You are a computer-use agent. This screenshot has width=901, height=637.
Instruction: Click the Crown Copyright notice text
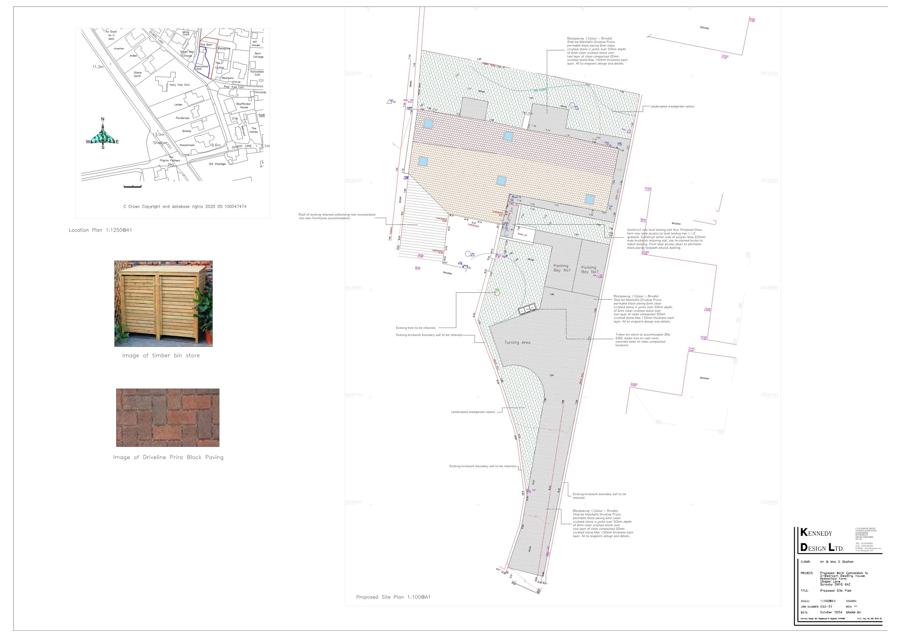point(185,207)
